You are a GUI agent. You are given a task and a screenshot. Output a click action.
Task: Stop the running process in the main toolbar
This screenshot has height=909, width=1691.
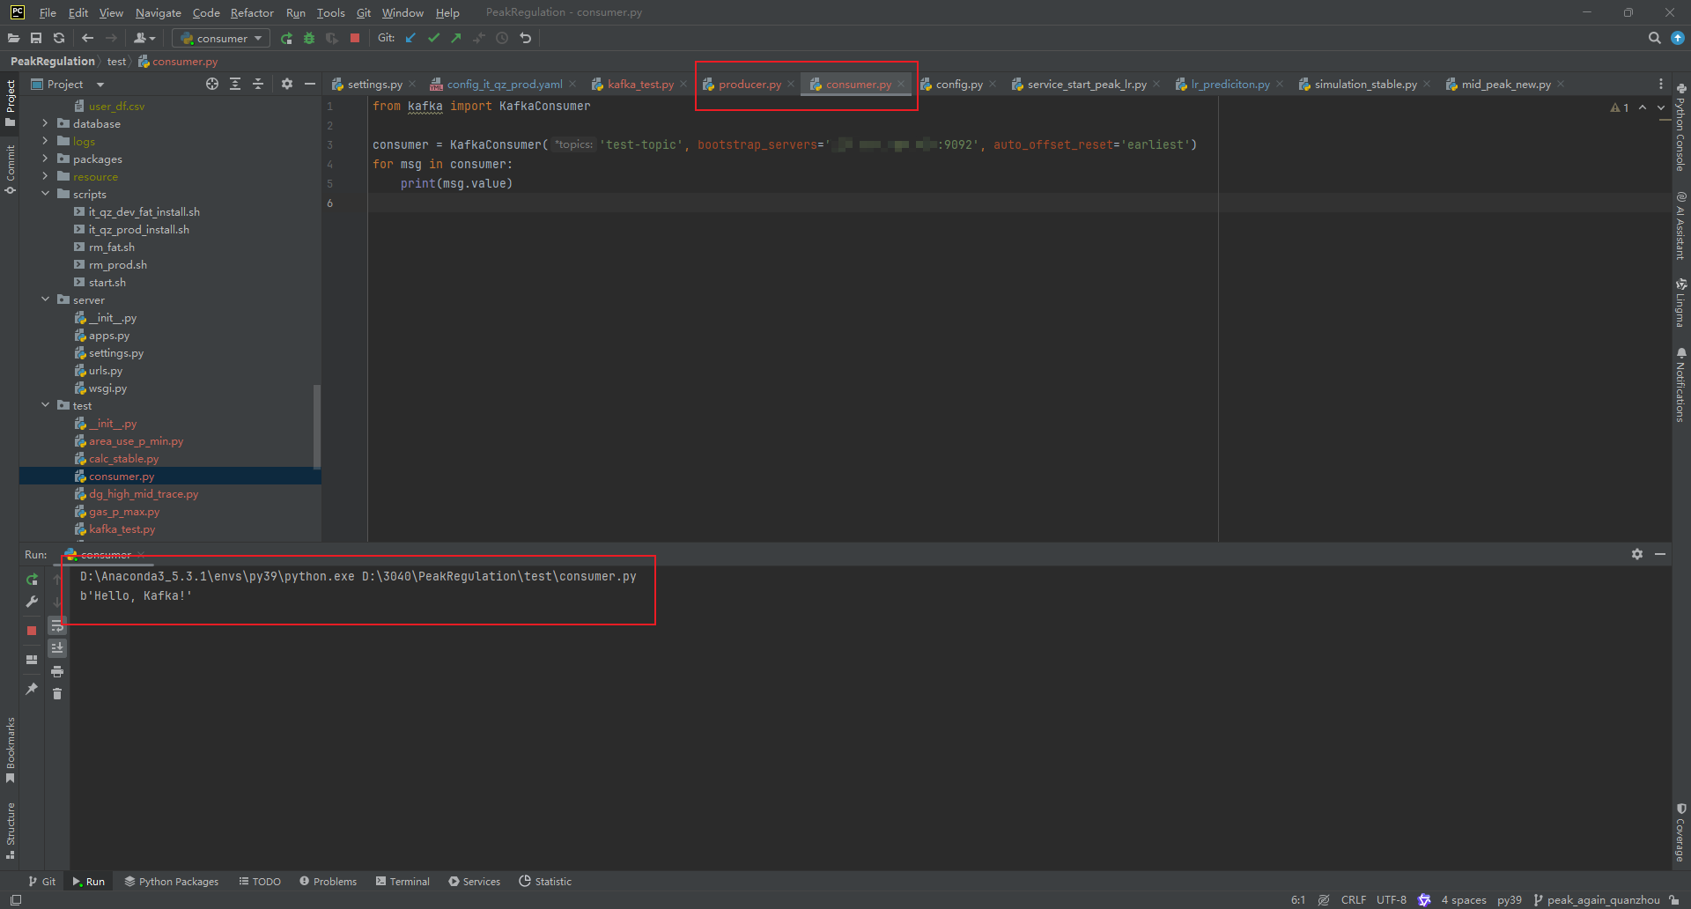tap(355, 38)
